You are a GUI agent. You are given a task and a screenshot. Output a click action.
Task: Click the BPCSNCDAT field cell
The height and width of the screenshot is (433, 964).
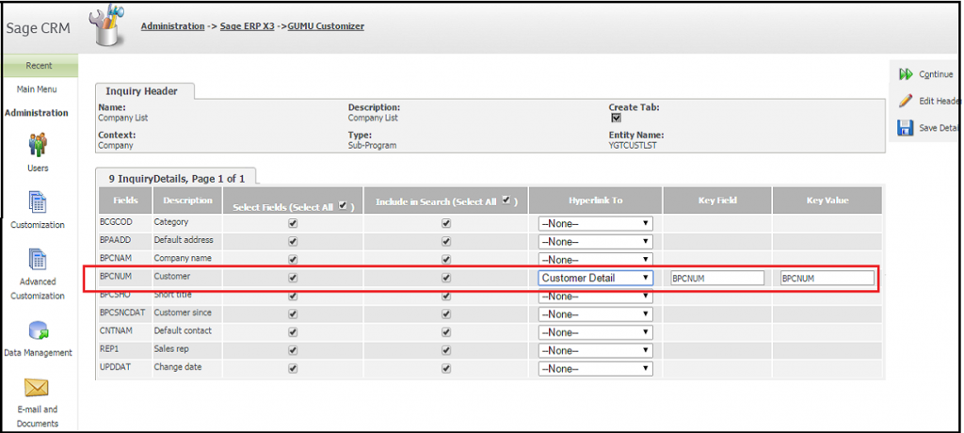pos(125,313)
